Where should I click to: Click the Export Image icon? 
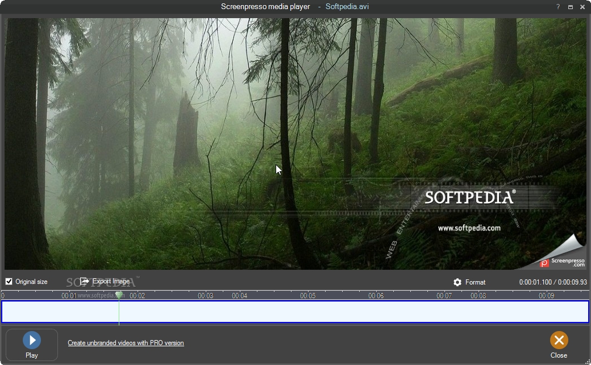pos(85,281)
